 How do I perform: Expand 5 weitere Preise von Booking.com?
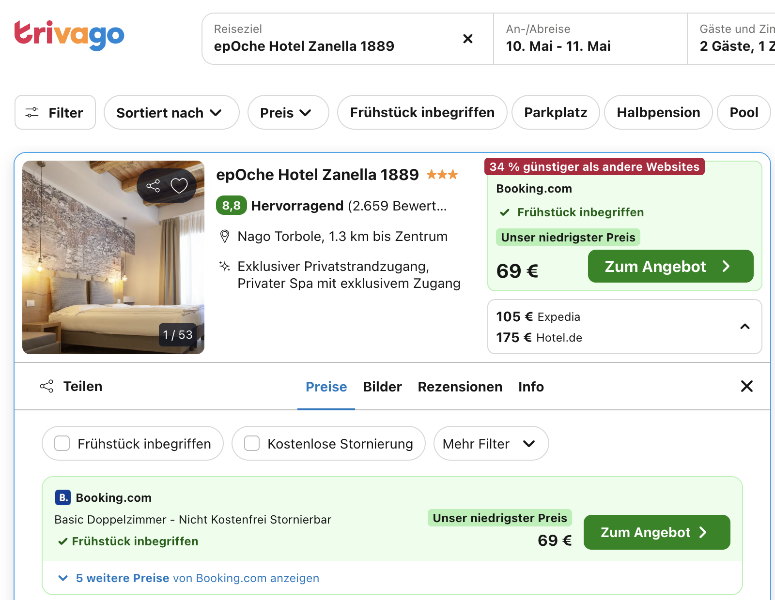click(x=189, y=578)
